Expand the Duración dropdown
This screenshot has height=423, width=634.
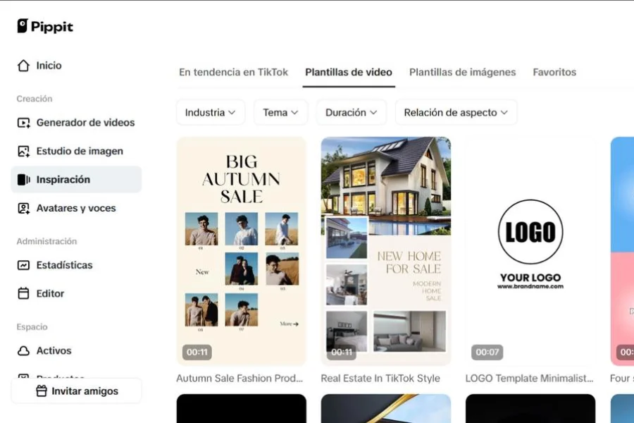[351, 113]
